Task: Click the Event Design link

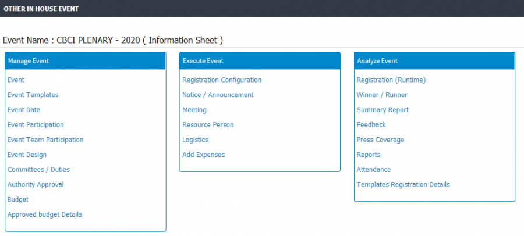Action: tap(27, 155)
